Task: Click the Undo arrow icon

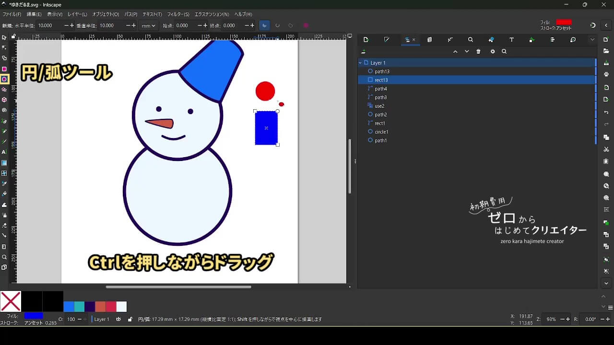Action: click(606, 113)
